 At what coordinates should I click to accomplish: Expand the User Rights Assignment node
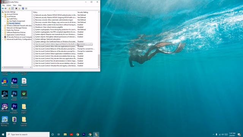5,21
